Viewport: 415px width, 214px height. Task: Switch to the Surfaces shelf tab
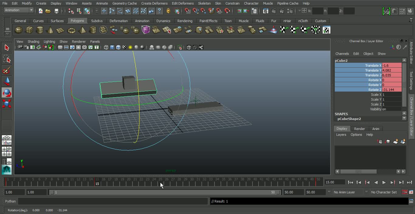[x=57, y=21]
